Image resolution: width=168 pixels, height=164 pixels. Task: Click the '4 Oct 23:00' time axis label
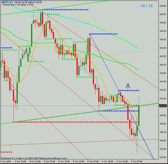point(35,161)
